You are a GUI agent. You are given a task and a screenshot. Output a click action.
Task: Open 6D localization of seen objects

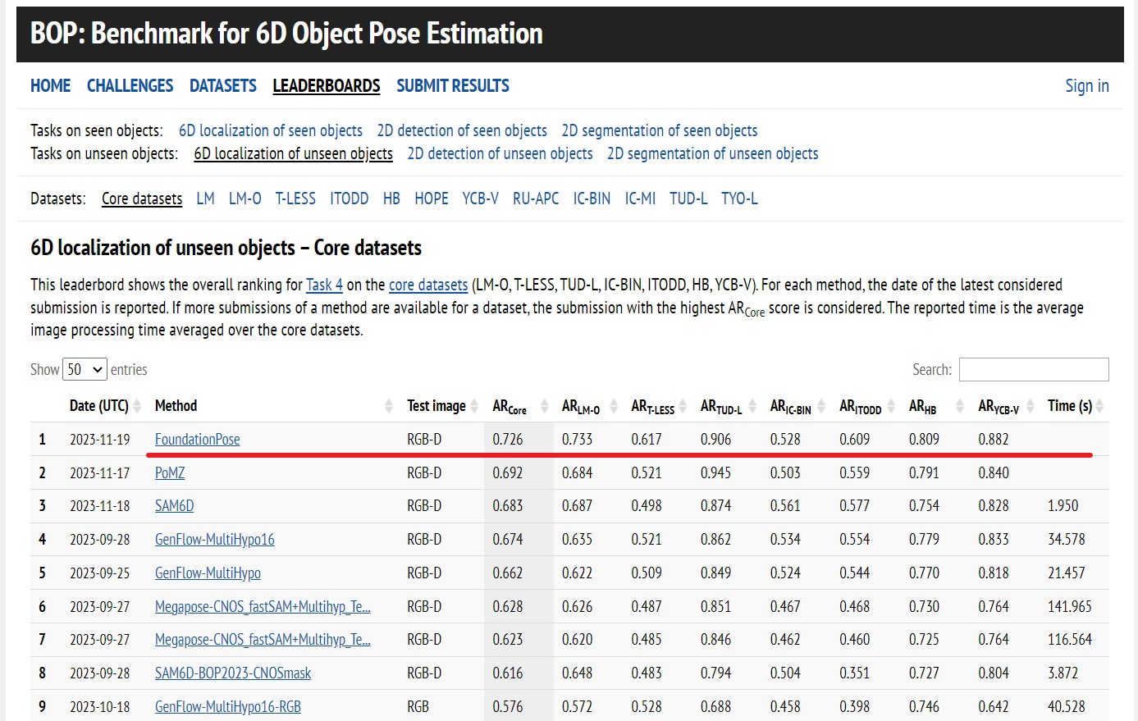271,130
